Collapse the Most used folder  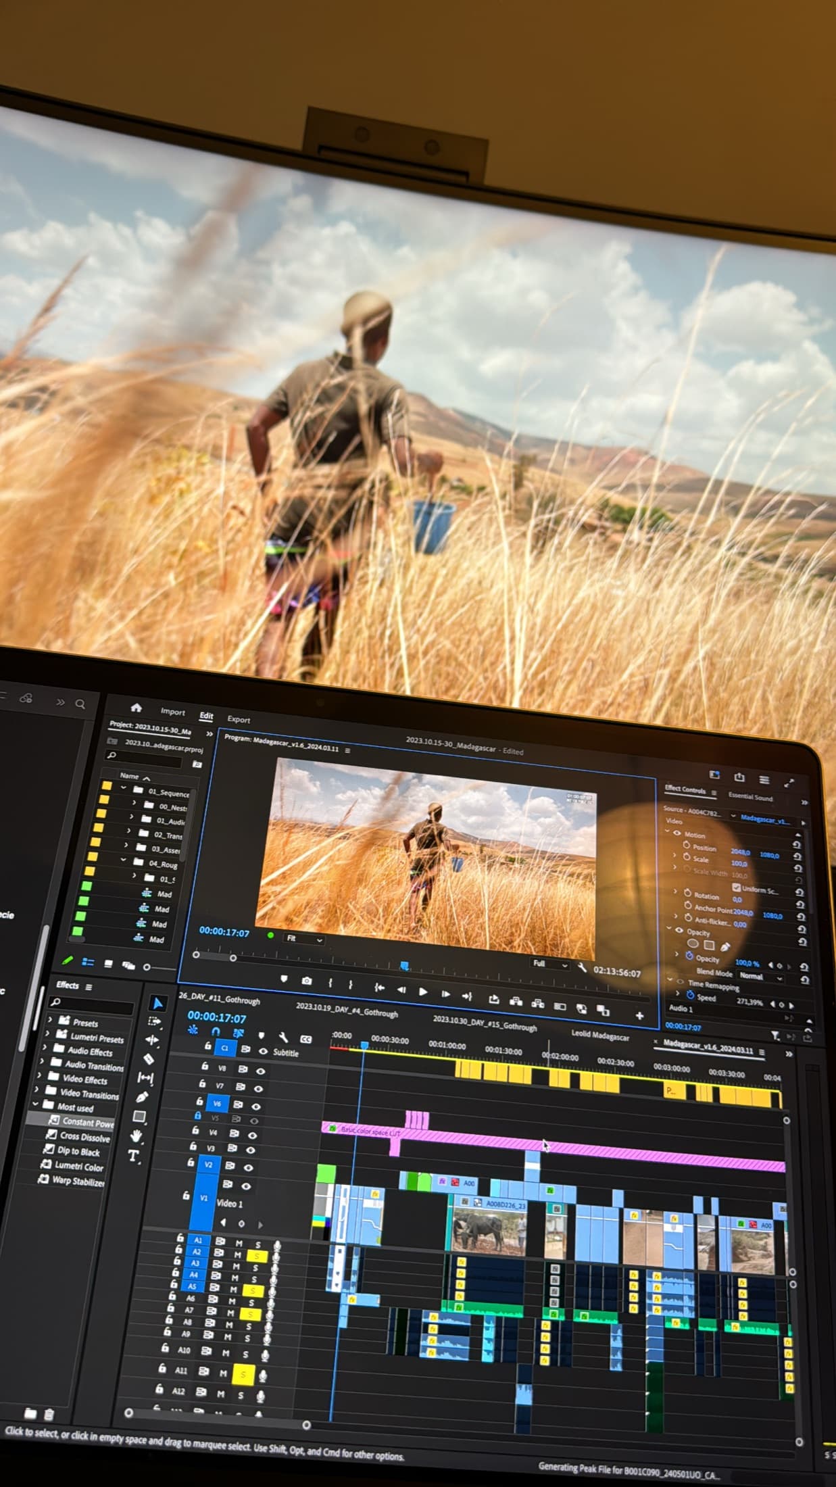pos(34,1104)
